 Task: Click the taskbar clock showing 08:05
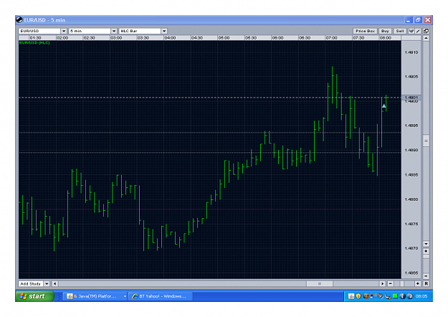tap(421, 296)
